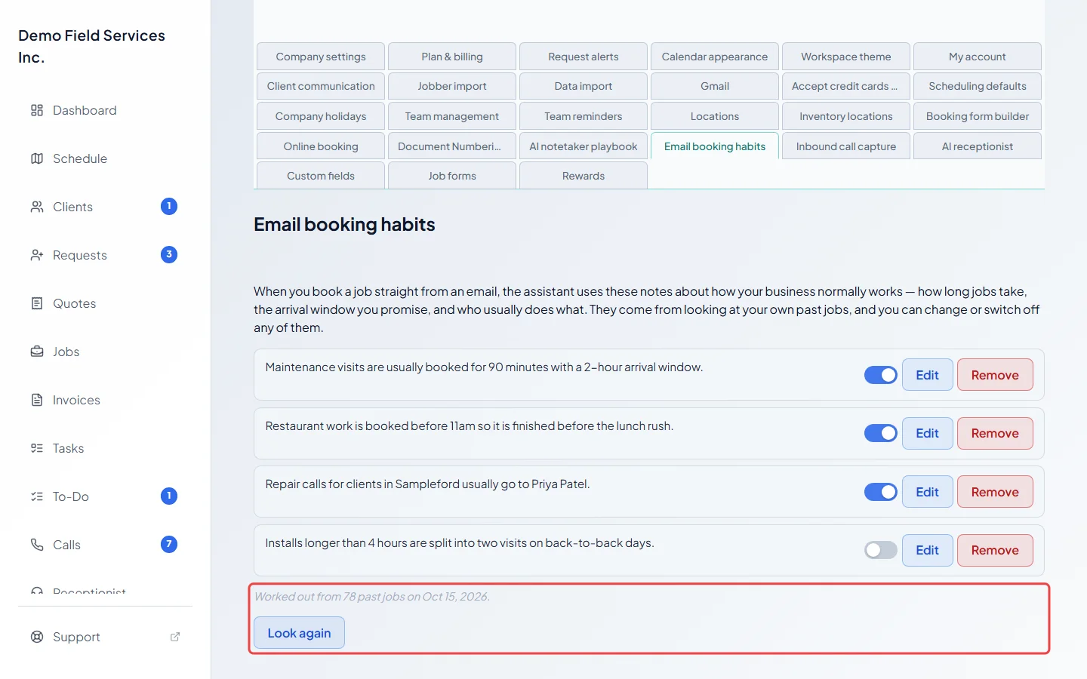Viewport: 1087px width, 679px height.
Task: Edit the Maintenance visits habit
Action: [928, 375]
